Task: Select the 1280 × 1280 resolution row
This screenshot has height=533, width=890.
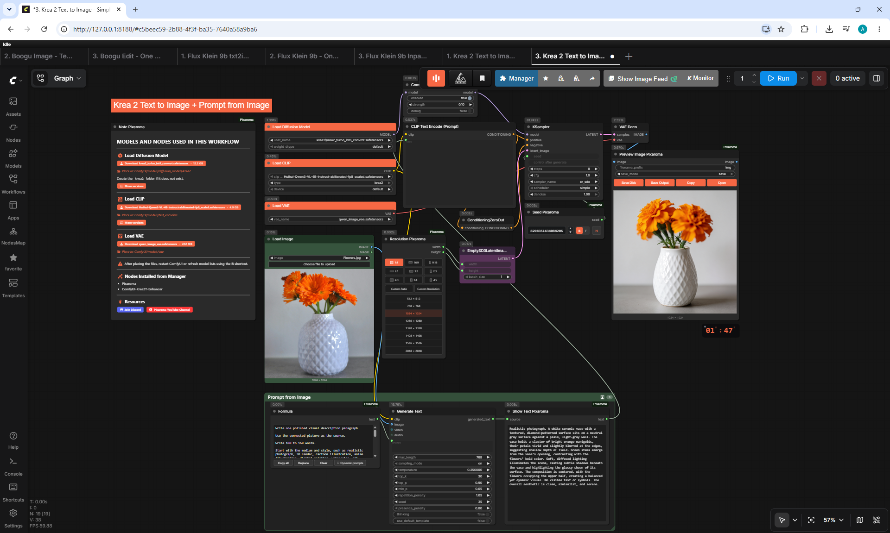Action: (x=414, y=321)
